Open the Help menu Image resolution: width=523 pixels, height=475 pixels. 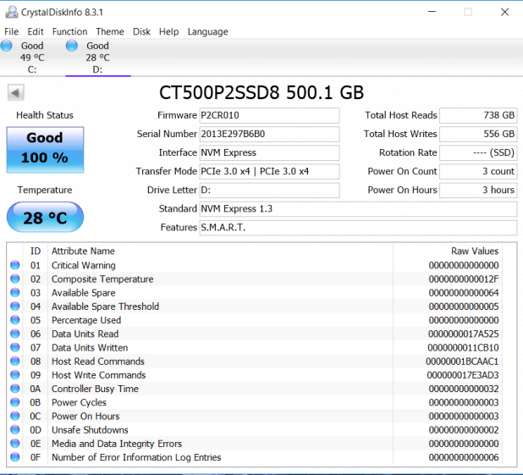tap(168, 31)
